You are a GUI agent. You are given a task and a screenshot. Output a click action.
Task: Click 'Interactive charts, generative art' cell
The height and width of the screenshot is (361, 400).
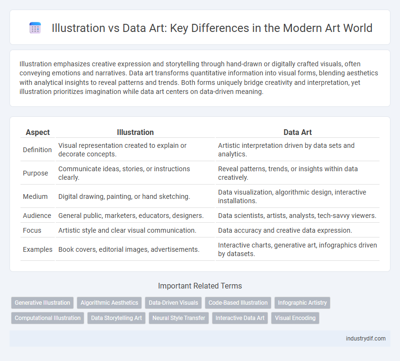pyautogui.click(x=298, y=249)
